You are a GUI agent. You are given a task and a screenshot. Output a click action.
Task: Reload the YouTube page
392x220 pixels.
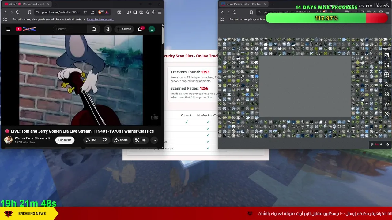pos(18,12)
